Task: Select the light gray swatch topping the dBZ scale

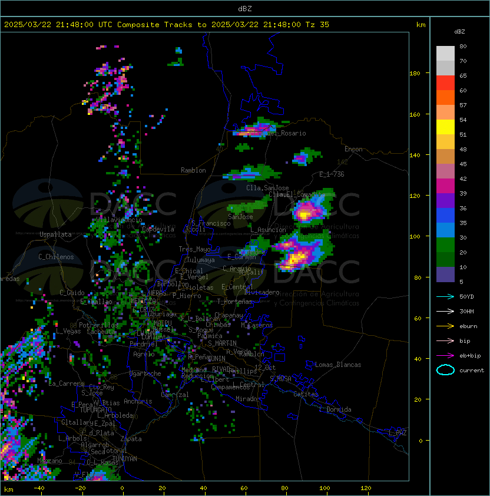Action: 445,54
